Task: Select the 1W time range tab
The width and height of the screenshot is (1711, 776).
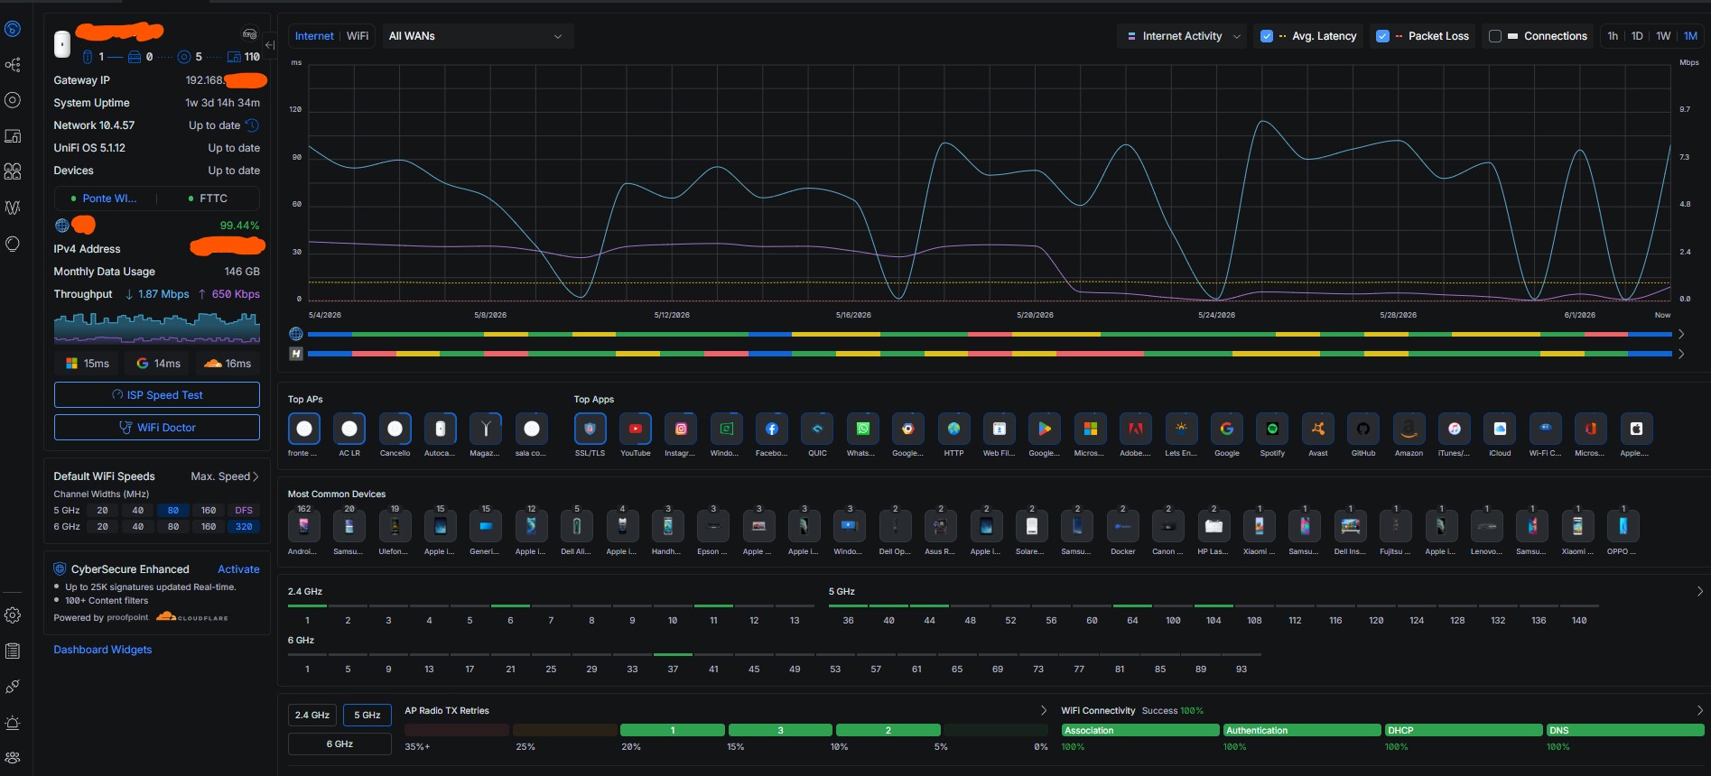Action: point(1663,36)
